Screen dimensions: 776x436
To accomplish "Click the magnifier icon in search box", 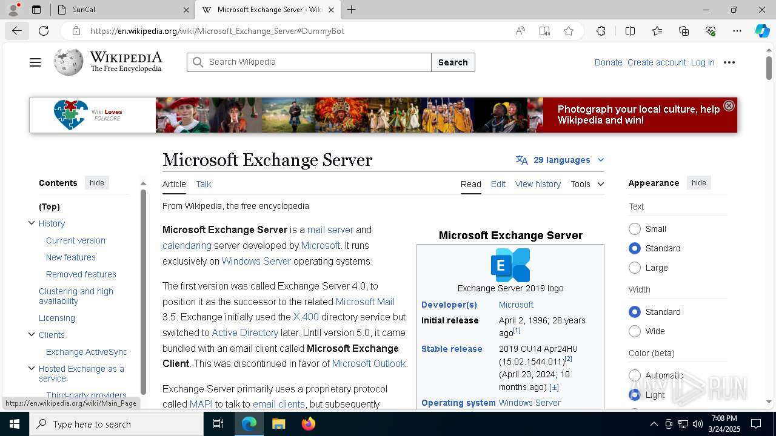I will tap(198, 62).
